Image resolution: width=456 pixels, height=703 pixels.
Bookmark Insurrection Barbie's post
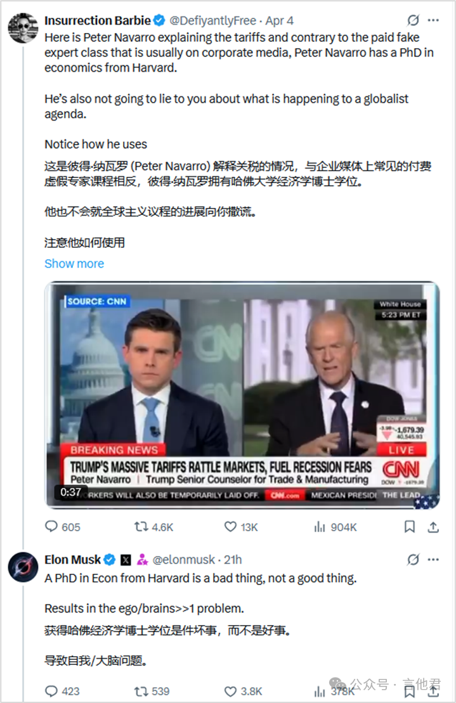click(410, 527)
